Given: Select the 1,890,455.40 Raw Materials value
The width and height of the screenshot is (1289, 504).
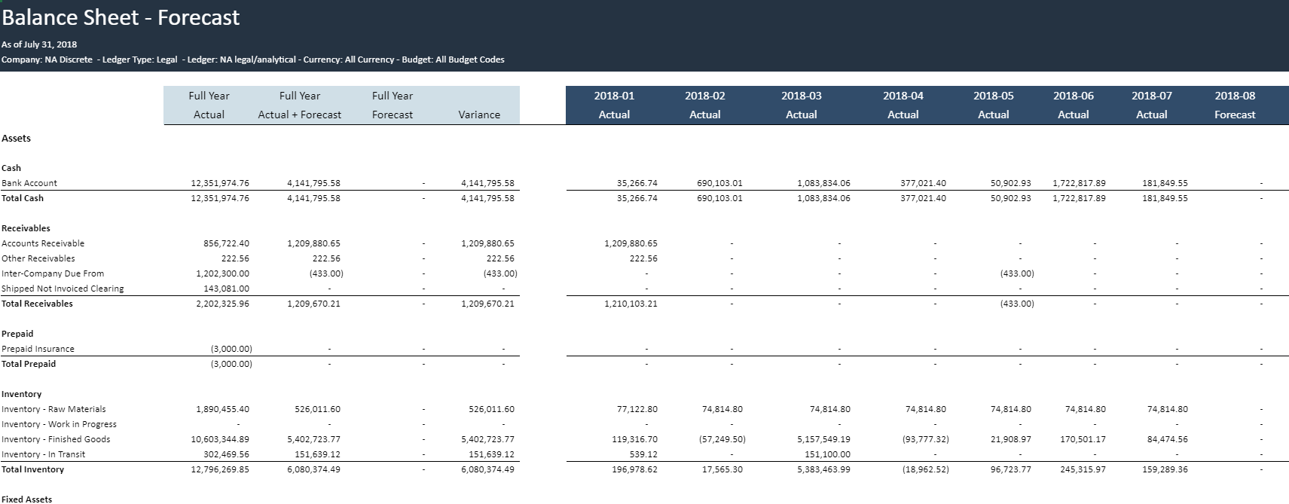Looking at the screenshot, I should coord(222,409).
